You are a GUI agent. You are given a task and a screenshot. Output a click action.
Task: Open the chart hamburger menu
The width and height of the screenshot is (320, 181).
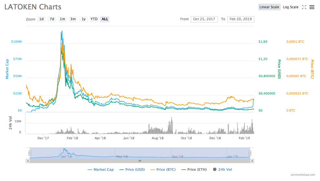tap(312, 7)
